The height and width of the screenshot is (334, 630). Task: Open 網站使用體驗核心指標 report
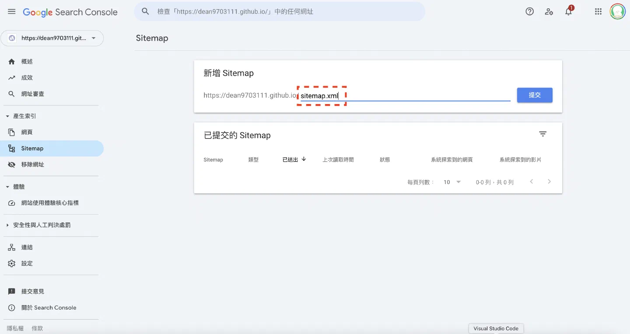tap(52, 203)
